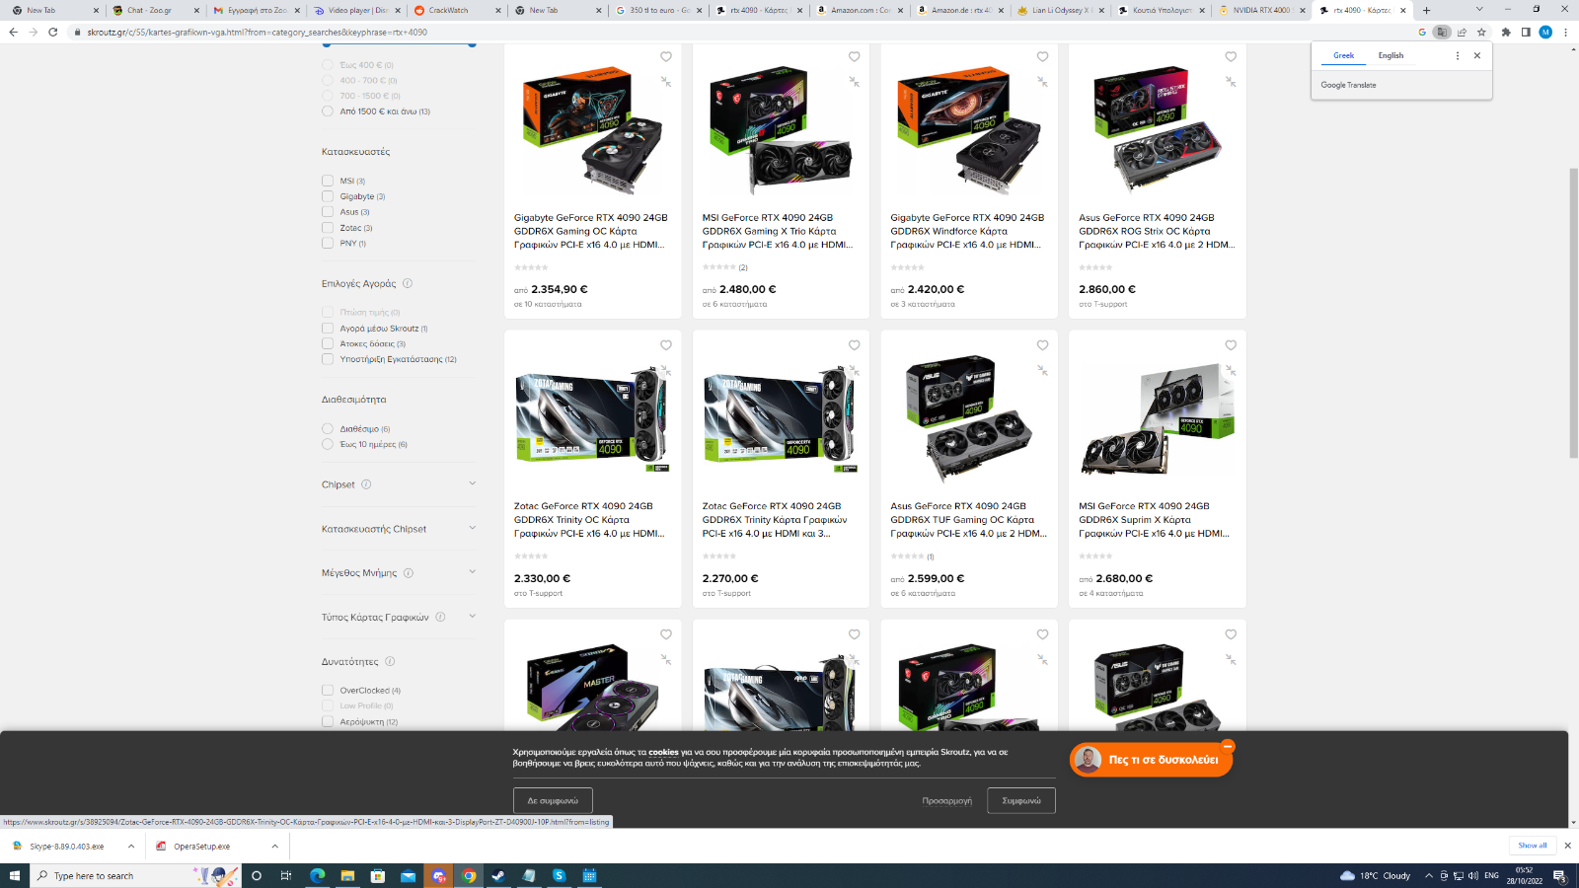
Task: Expand the Chipset filter section
Action: click(x=472, y=483)
